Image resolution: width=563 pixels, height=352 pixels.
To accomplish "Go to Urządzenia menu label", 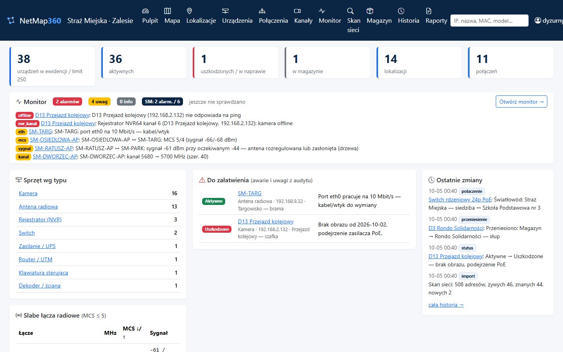I will (237, 21).
